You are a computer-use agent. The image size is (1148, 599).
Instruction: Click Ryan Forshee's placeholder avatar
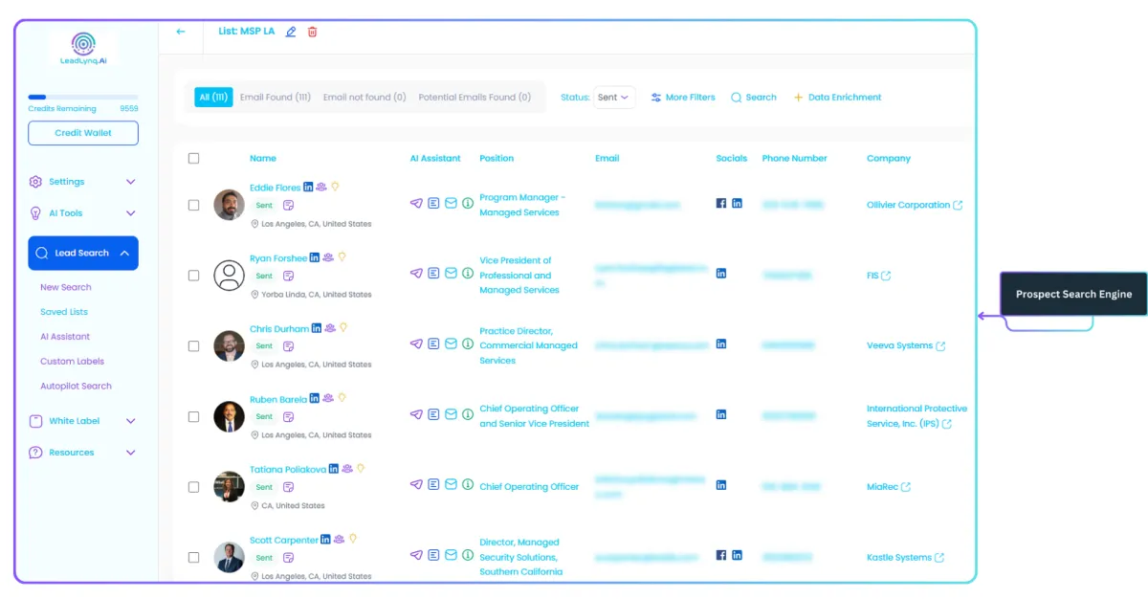click(229, 275)
